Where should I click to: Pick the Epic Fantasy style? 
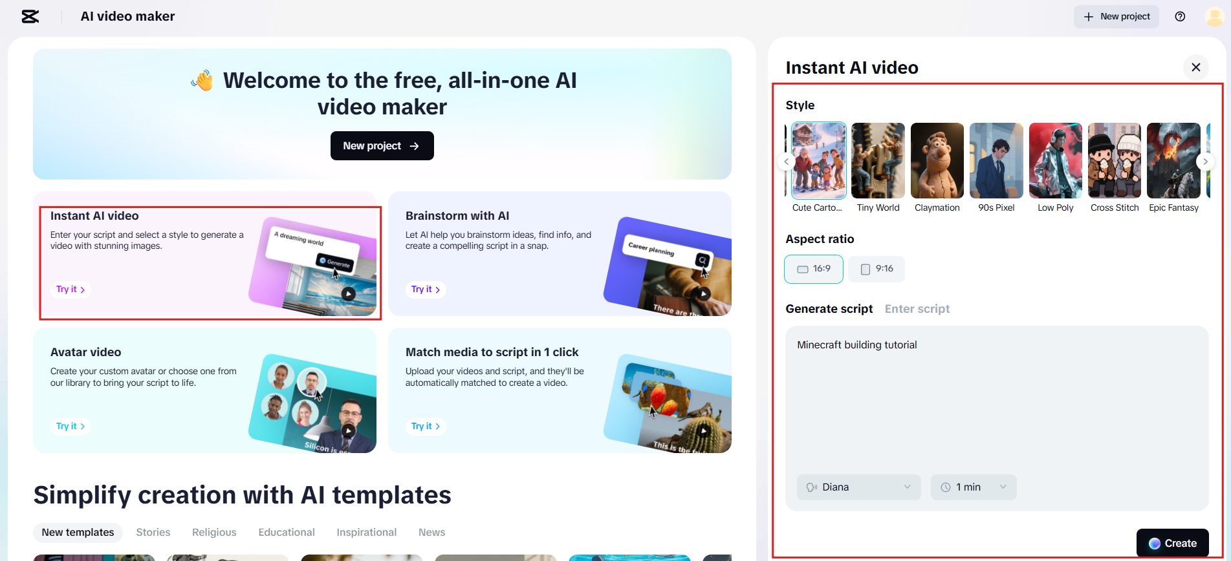tap(1173, 161)
